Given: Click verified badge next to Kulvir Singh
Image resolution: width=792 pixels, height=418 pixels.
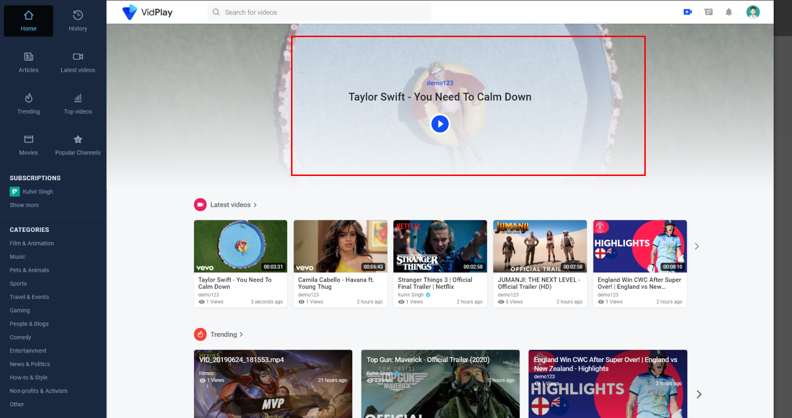Looking at the screenshot, I should pyautogui.click(x=428, y=295).
